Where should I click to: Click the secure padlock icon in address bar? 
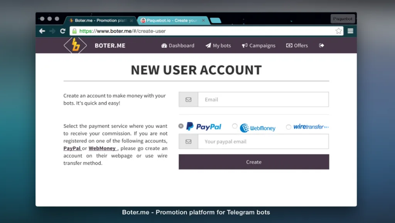pos(74,31)
